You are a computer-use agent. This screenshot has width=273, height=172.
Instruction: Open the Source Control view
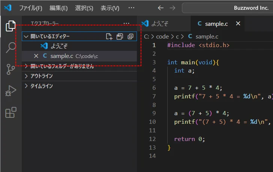coord(10,69)
